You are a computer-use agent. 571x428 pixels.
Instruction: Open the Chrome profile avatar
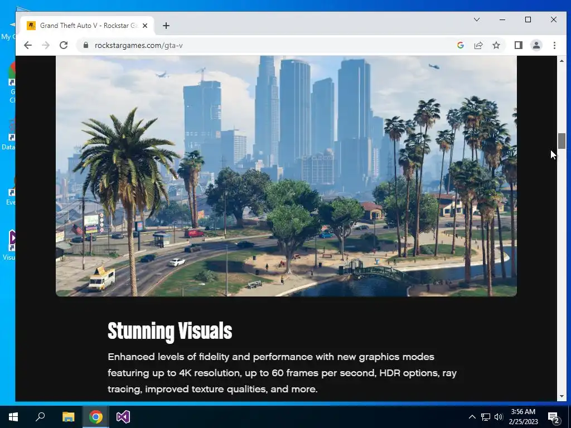(x=536, y=45)
